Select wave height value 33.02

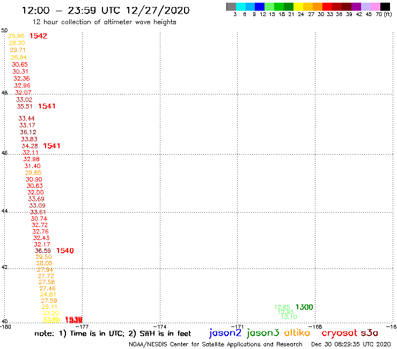click(x=24, y=100)
